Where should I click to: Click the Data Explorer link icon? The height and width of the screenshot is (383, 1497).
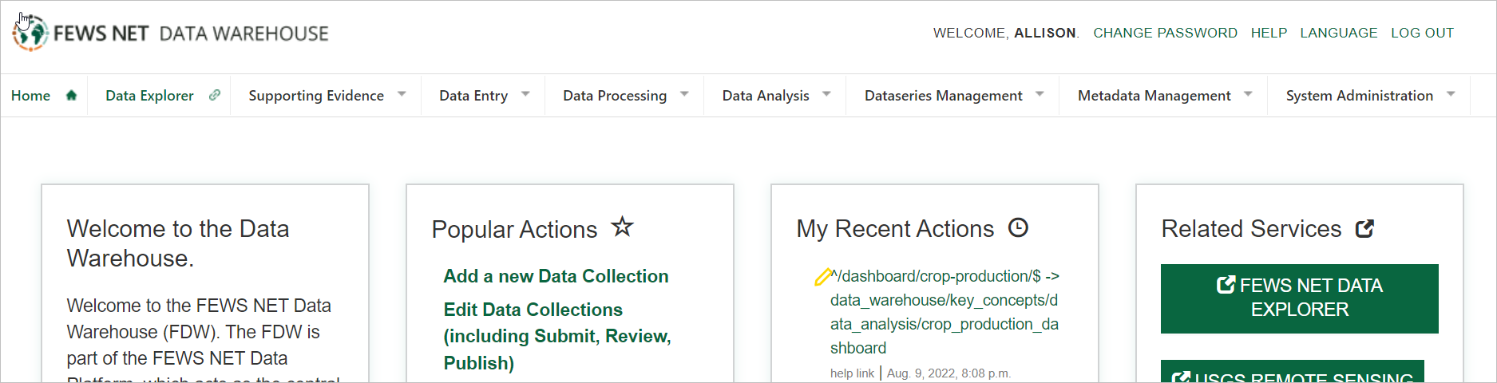click(215, 96)
